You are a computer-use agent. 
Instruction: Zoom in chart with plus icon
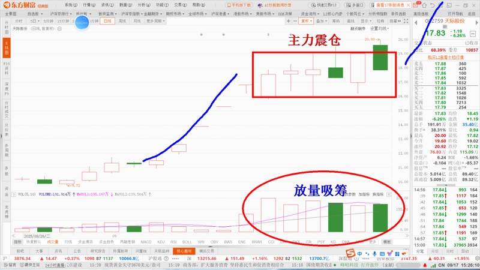click(x=289, y=21)
